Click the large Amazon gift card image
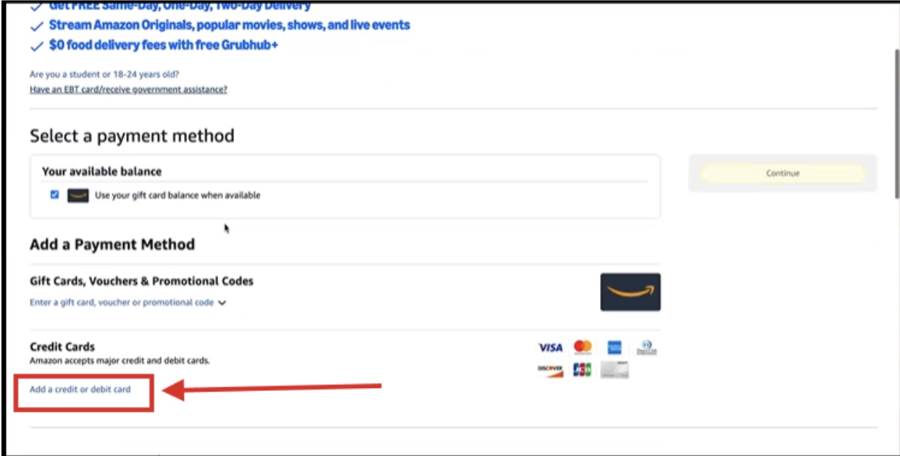Image resolution: width=900 pixels, height=456 pixels. tap(630, 292)
